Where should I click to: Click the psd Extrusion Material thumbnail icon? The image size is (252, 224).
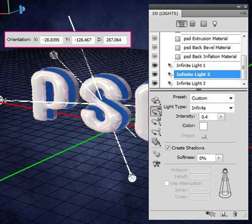[178, 39]
